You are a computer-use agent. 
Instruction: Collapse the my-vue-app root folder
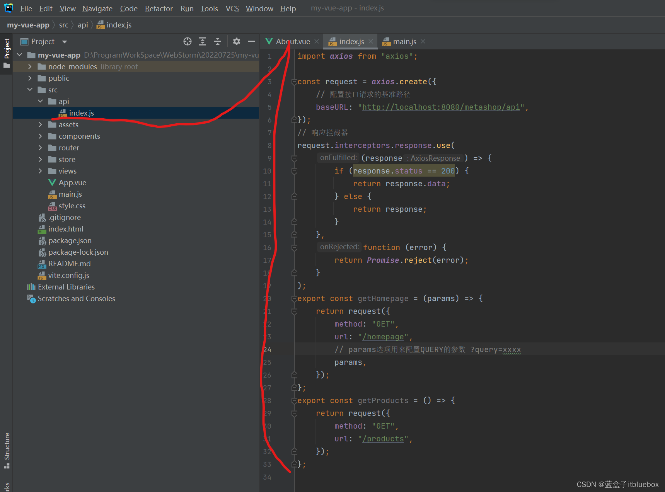pyautogui.click(x=20, y=55)
